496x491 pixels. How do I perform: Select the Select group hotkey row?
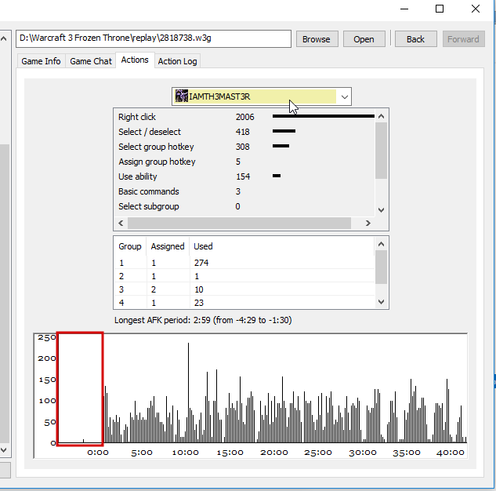[x=244, y=147]
